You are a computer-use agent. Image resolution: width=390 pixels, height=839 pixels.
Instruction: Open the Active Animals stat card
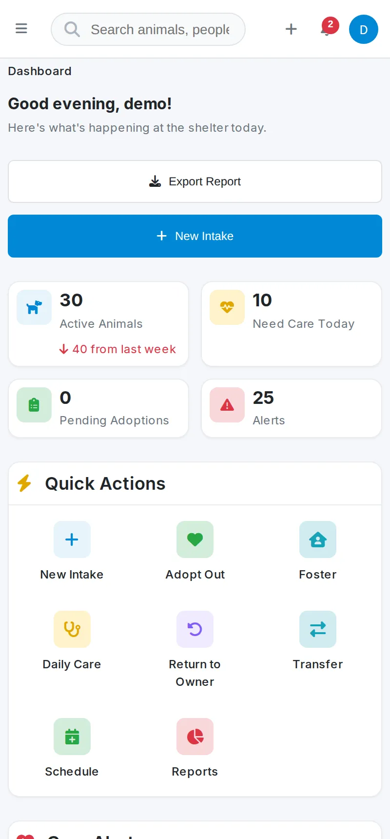pyautogui.click(x=98, y=324)
